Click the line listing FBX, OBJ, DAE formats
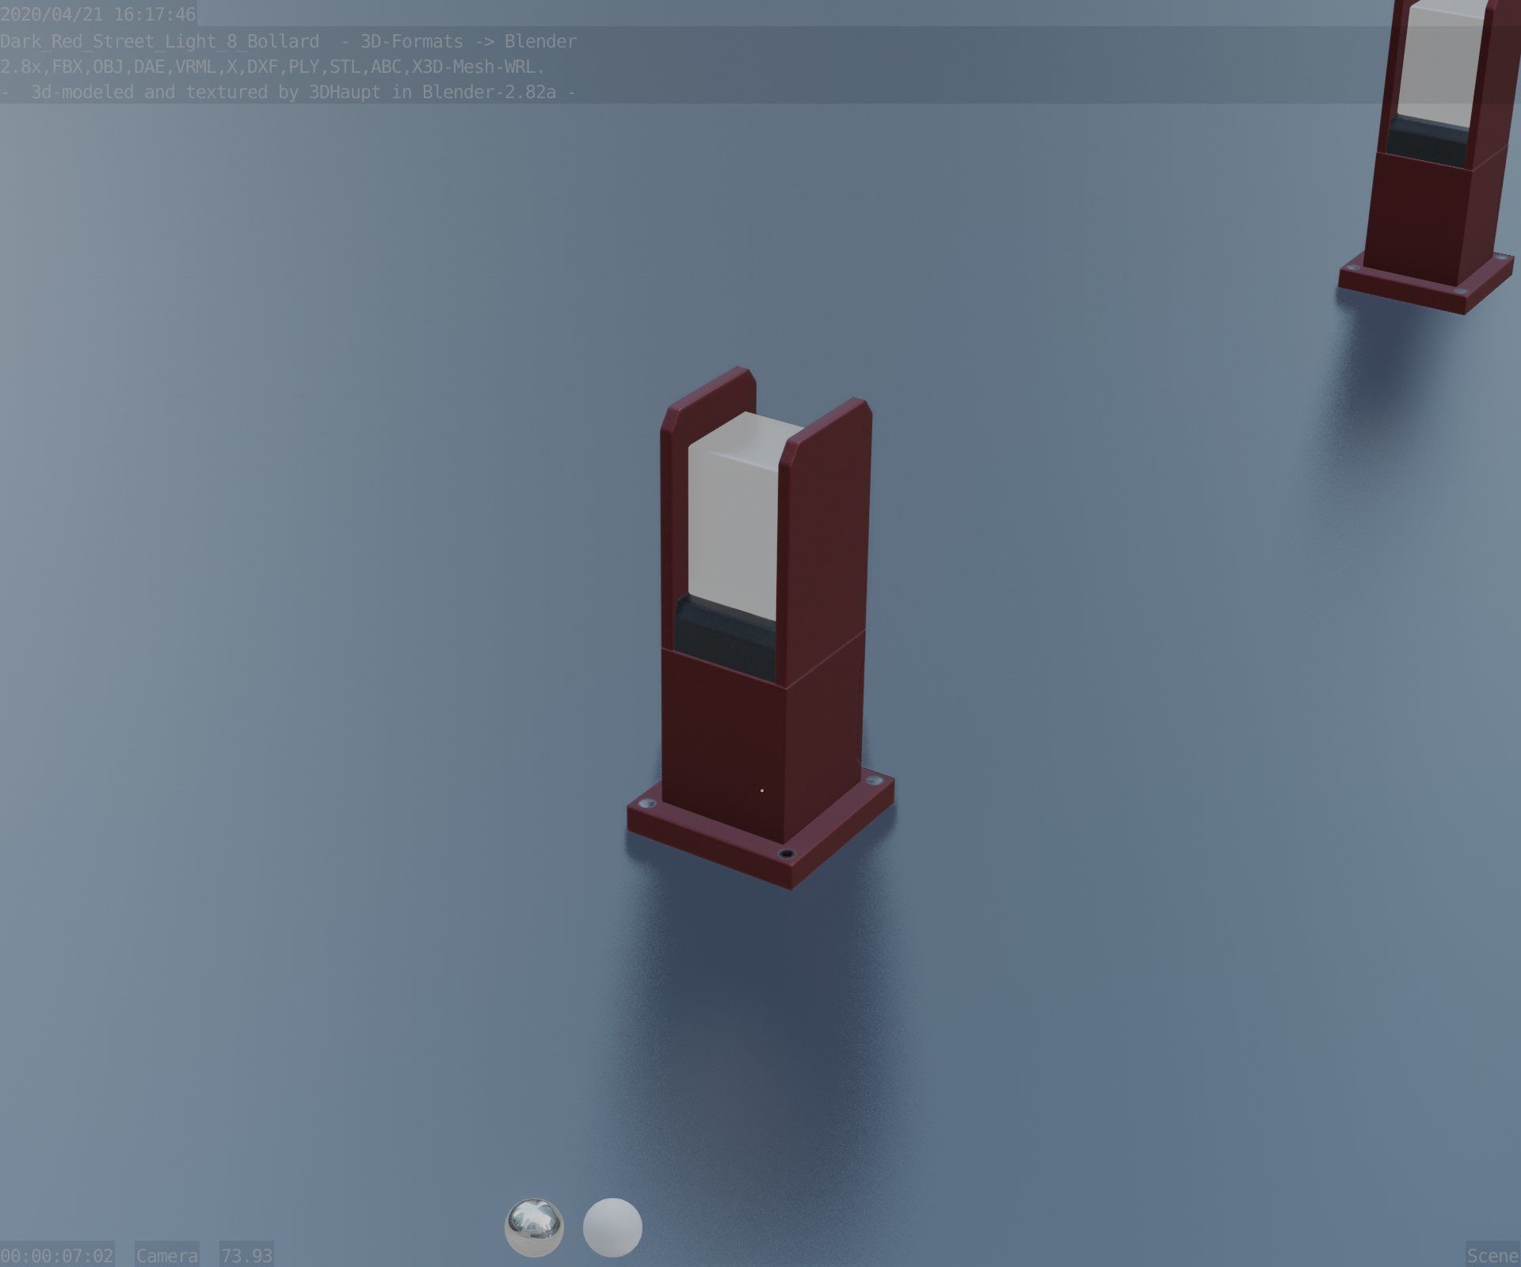Image resolution: width=1521 pixels, height=1267 pixels. point(273,67)
